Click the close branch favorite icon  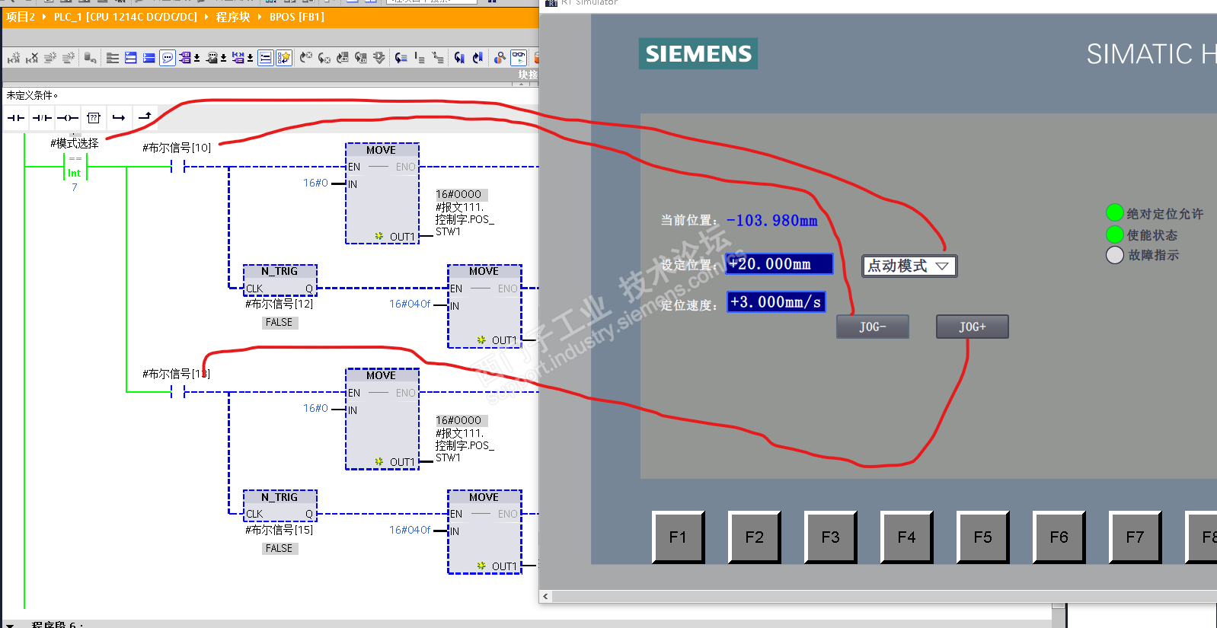[x=145, y=116]
